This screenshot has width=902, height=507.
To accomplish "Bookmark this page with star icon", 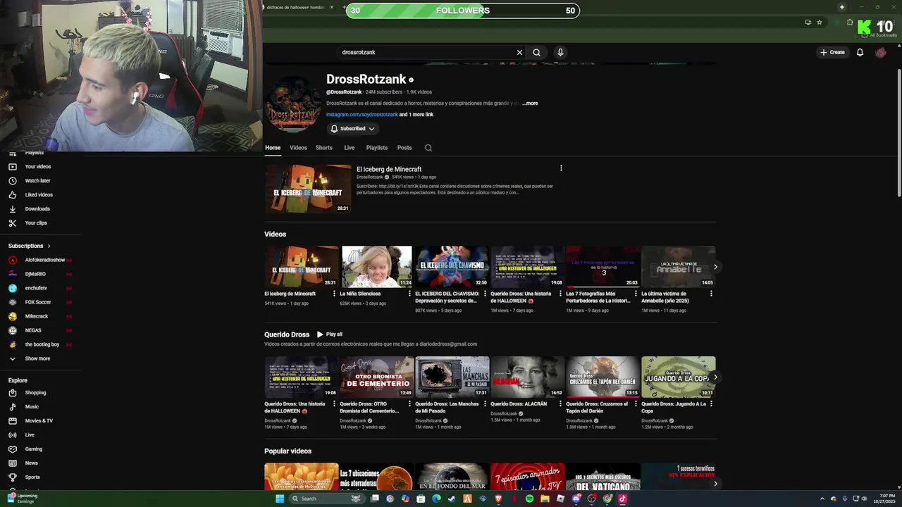I will coord(820,23).
